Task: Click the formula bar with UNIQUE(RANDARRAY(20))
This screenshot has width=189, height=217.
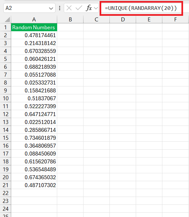Action: pyautogui.click(x=141, y=8)
